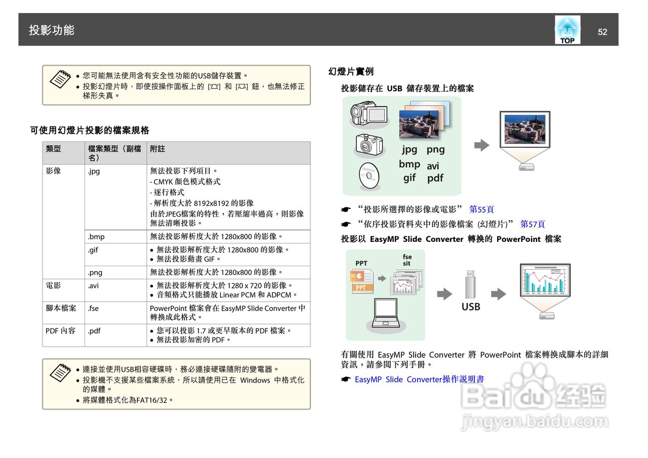Click the pointing hand icon before 第55頁 line
648x458 pixels.
(x=346, y=210)
